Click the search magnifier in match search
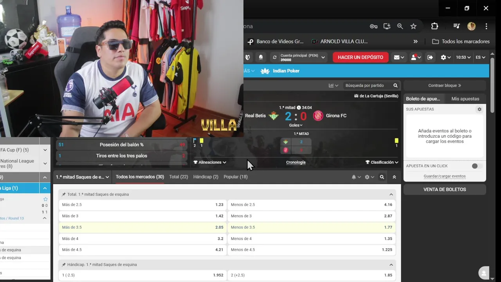 click(x=395, y=85)
